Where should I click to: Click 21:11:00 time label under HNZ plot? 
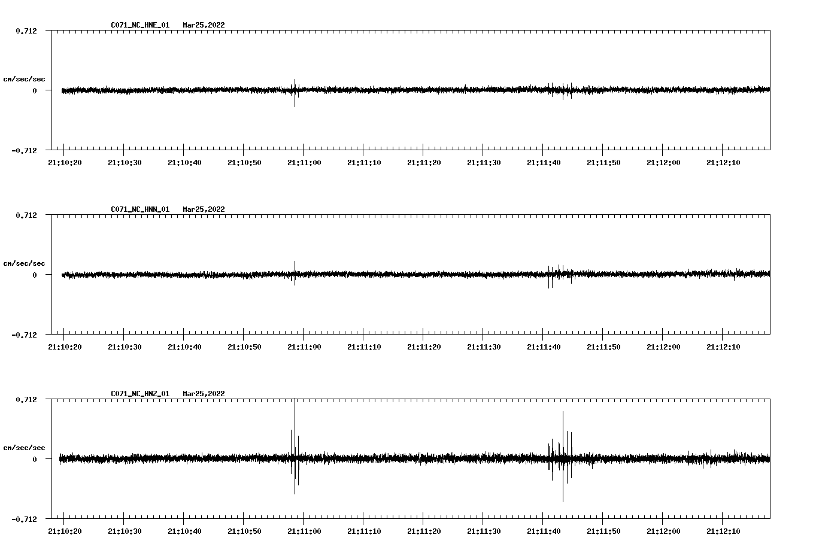[304, 531]
